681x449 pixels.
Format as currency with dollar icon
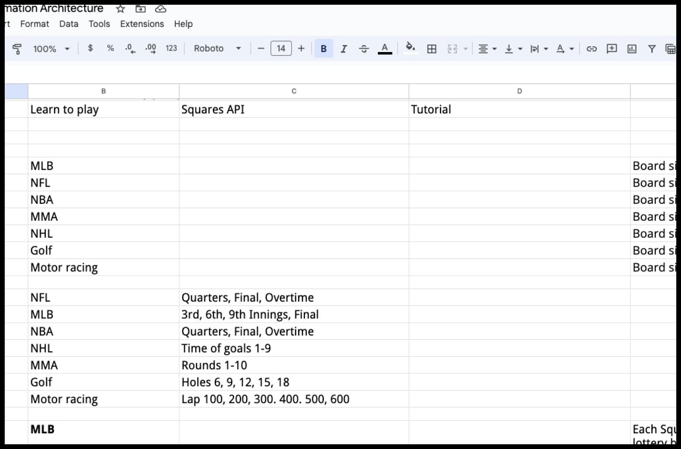coord(90,48)
